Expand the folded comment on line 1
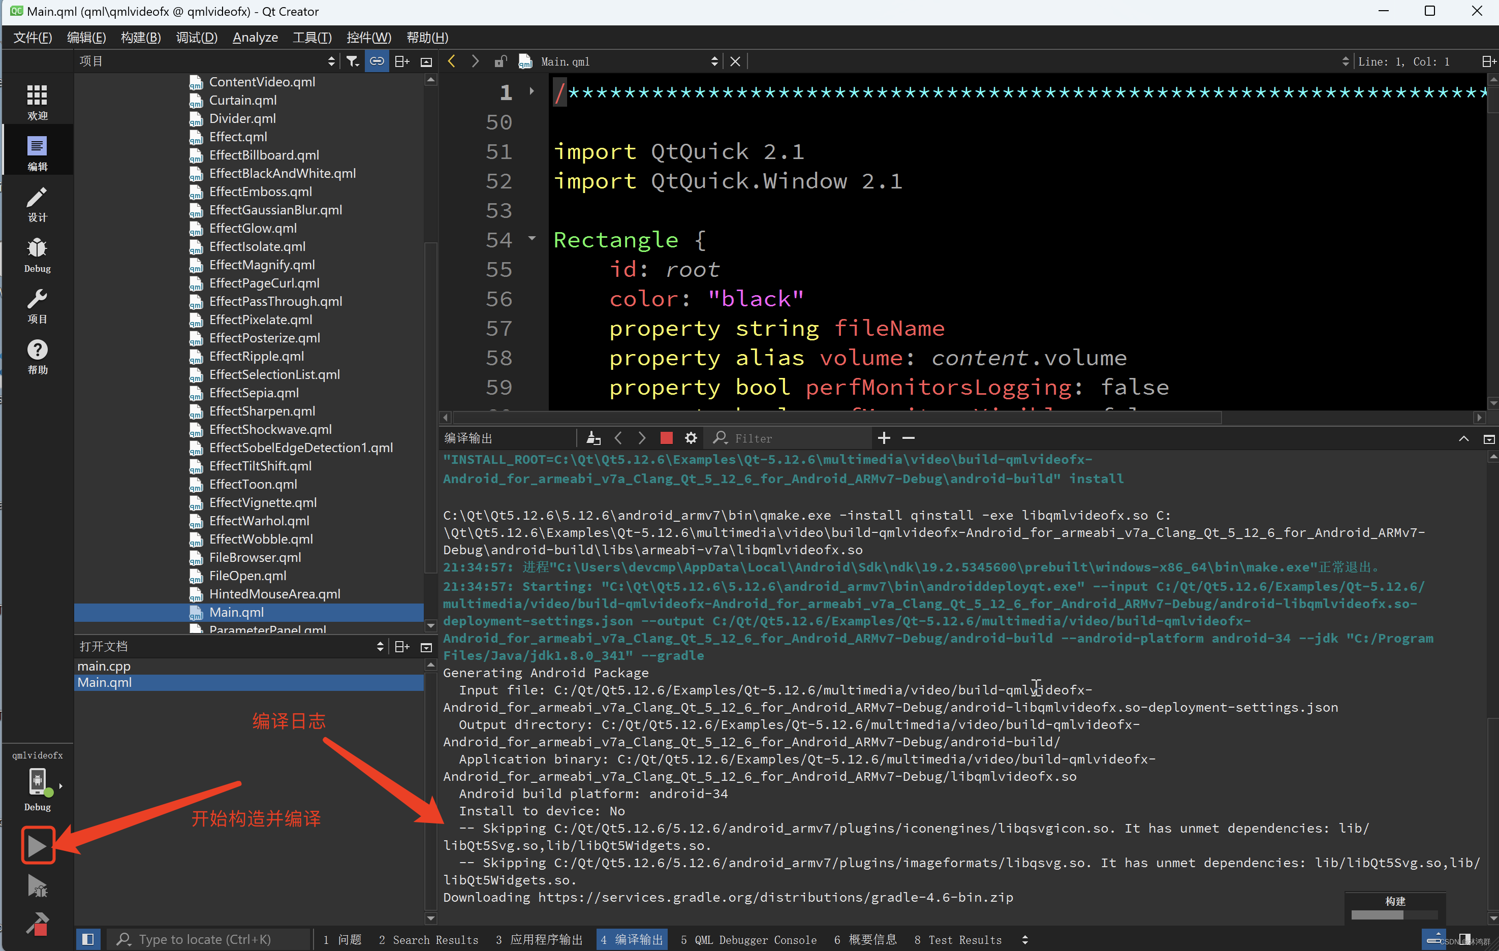This screenshot has height=951, width=1499. click(531, 91)
